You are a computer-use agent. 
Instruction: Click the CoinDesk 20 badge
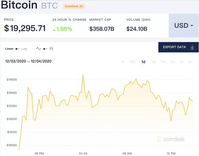pyautogui.click(x=74, y=6)
